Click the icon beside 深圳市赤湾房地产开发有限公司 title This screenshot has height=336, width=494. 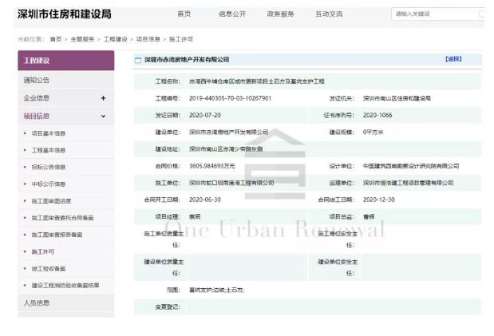(x=138, y=60)
